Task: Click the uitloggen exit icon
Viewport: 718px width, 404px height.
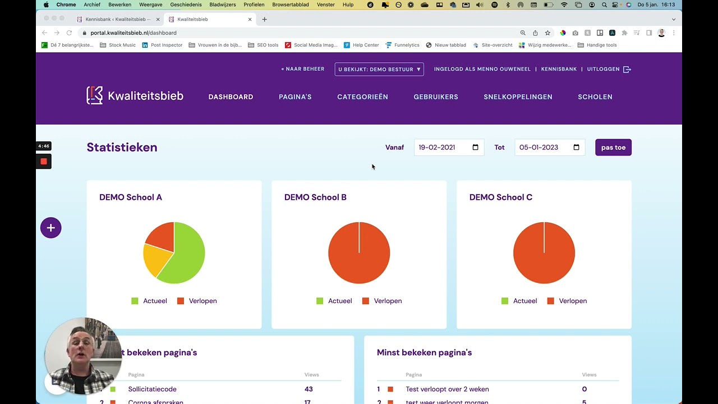Action: click(x=627, y=69)
